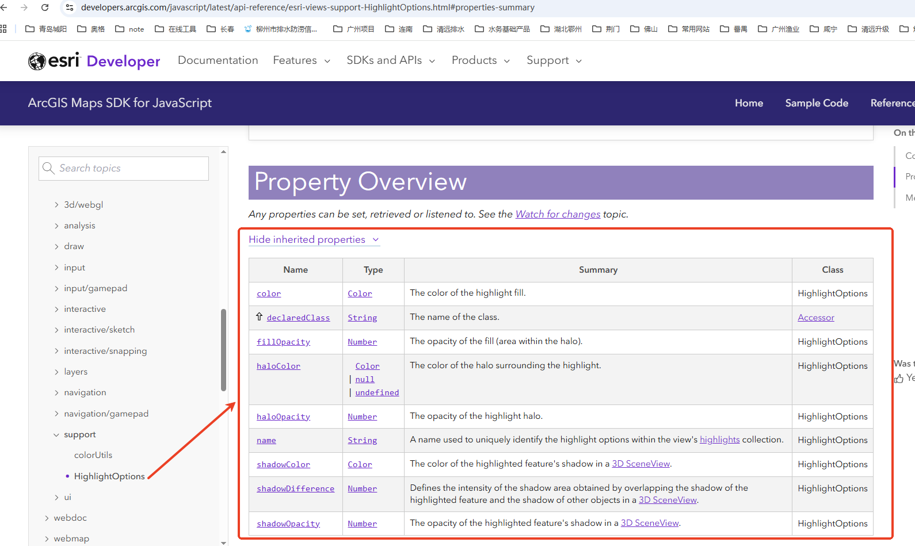Open the highlights collection link
Viewport: 915px width, 546px height.
tap(719, 440)
